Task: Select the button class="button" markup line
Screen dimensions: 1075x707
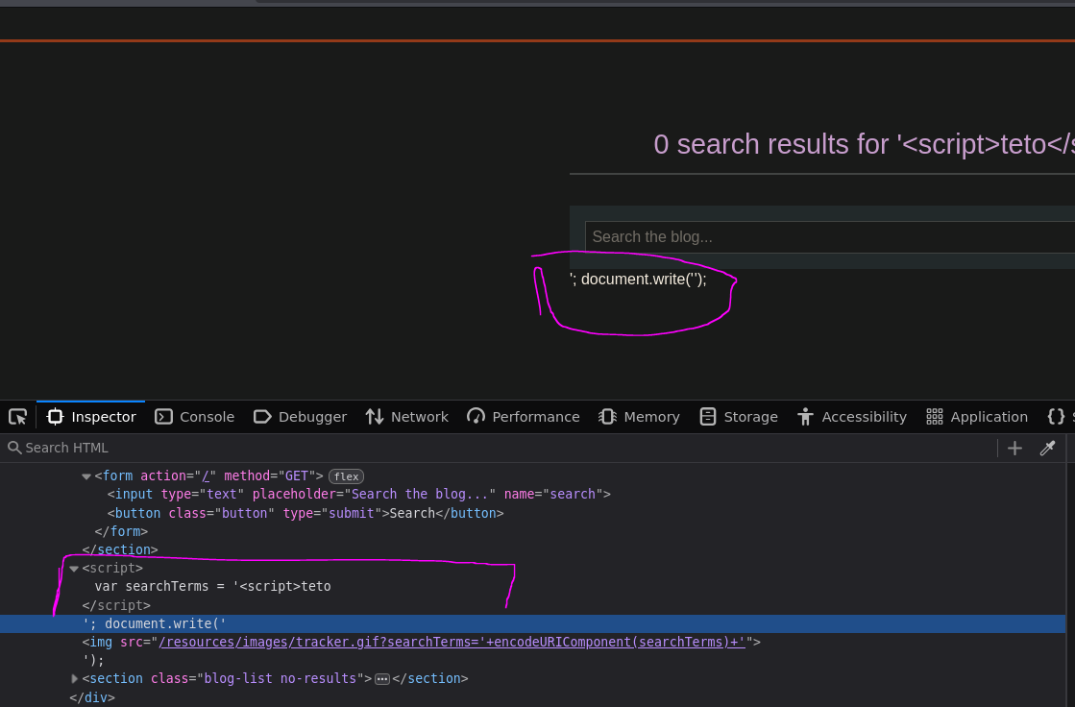Action: 305,513
